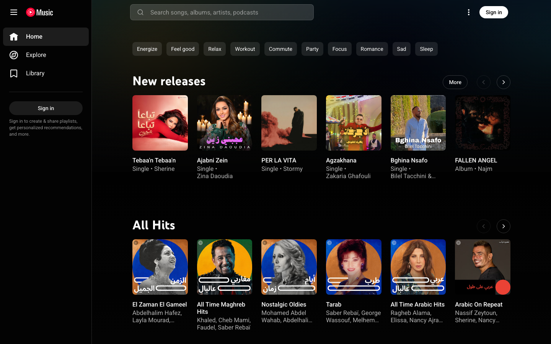Click the New releases heading
The height and width of the screenshot is (344, 551).
click(169, 81)
